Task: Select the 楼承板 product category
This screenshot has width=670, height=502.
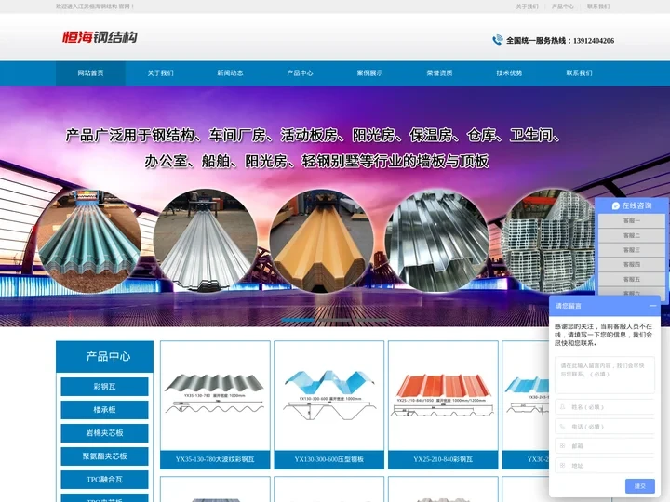Action: click(104, 410)
